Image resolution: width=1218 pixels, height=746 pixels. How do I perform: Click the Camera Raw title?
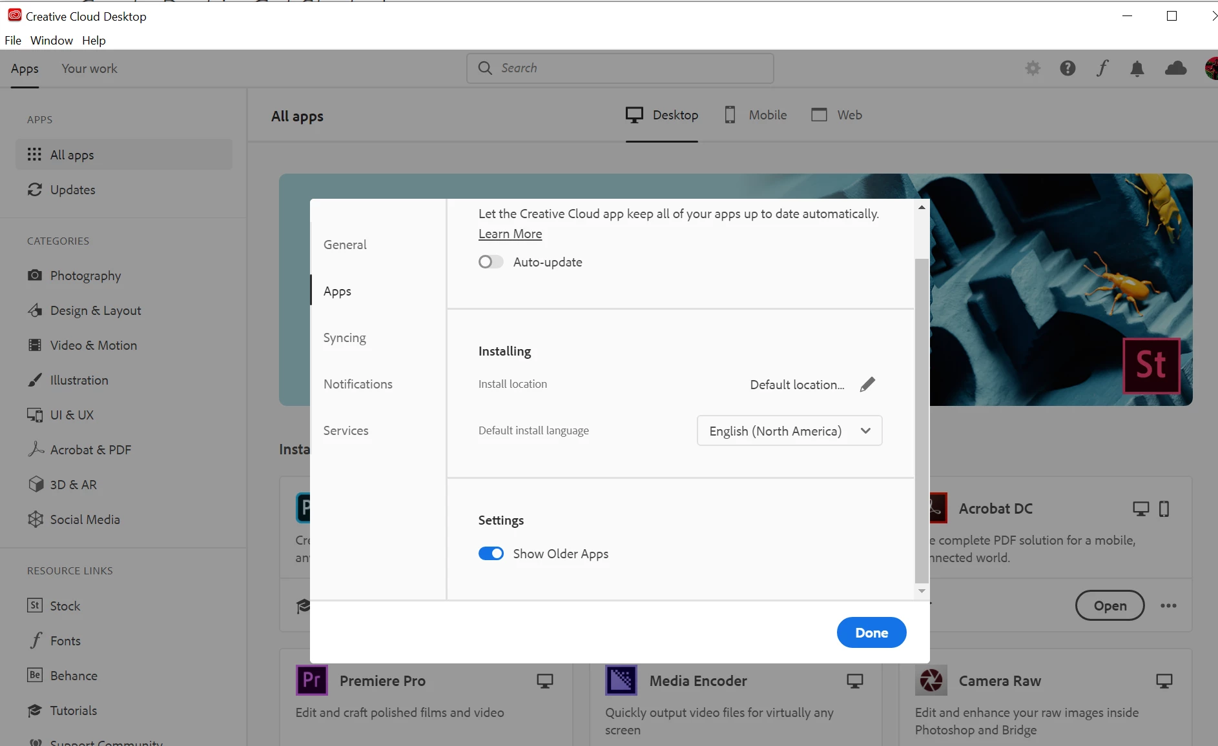point(1000,681)
